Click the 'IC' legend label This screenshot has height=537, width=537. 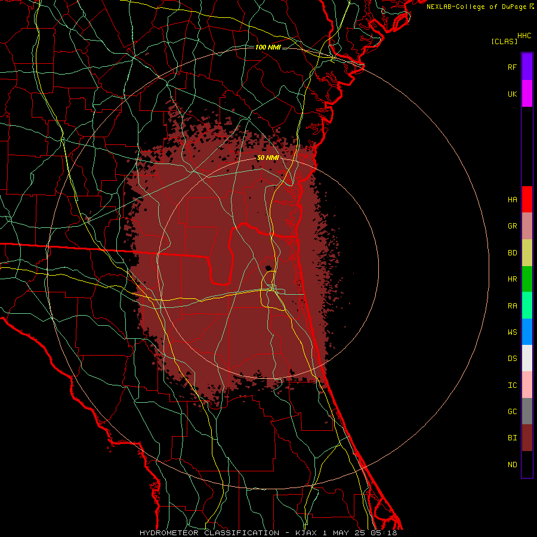tap(513, 385)
